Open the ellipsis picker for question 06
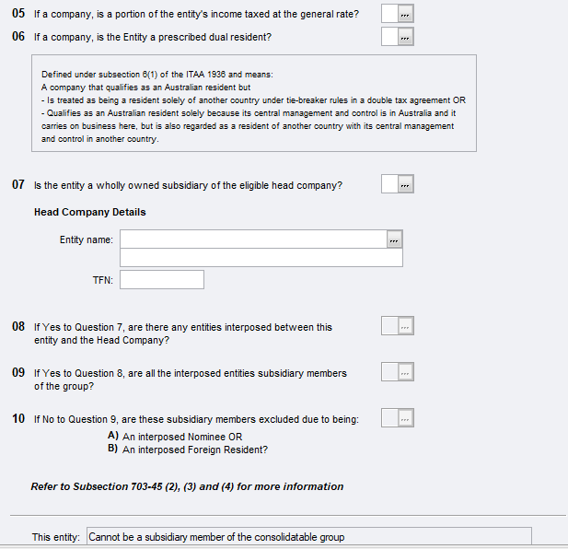Viewport: 568px width, 549px height. [x=406, y=37]
